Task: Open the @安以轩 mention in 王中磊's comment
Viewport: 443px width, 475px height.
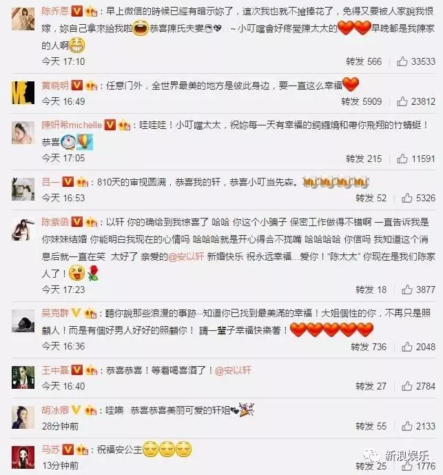Action: pos(233,370)
